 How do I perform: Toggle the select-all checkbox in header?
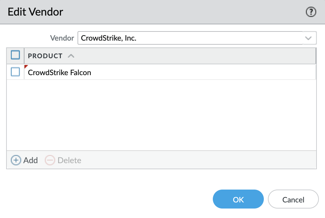[16, 56]
